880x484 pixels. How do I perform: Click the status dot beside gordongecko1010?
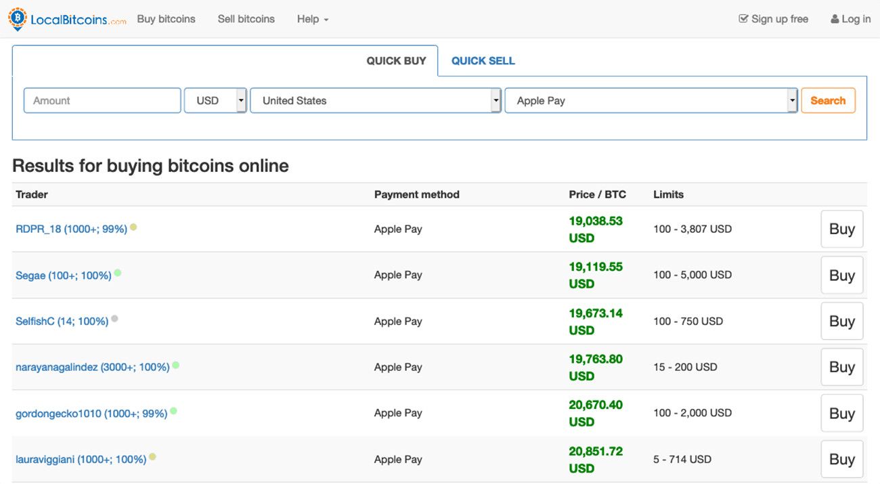click(173, 410)
